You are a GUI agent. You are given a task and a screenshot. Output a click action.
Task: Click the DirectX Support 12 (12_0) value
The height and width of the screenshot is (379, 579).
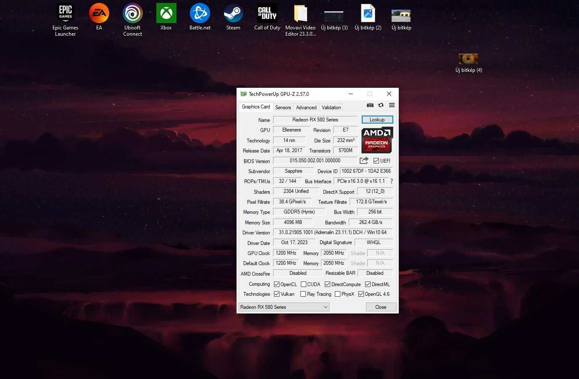pos(375,191)
